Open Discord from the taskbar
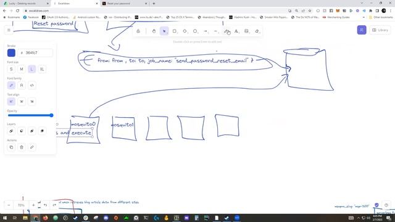 point(106,218)
